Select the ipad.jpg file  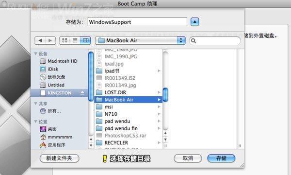[x=128, y=64]
